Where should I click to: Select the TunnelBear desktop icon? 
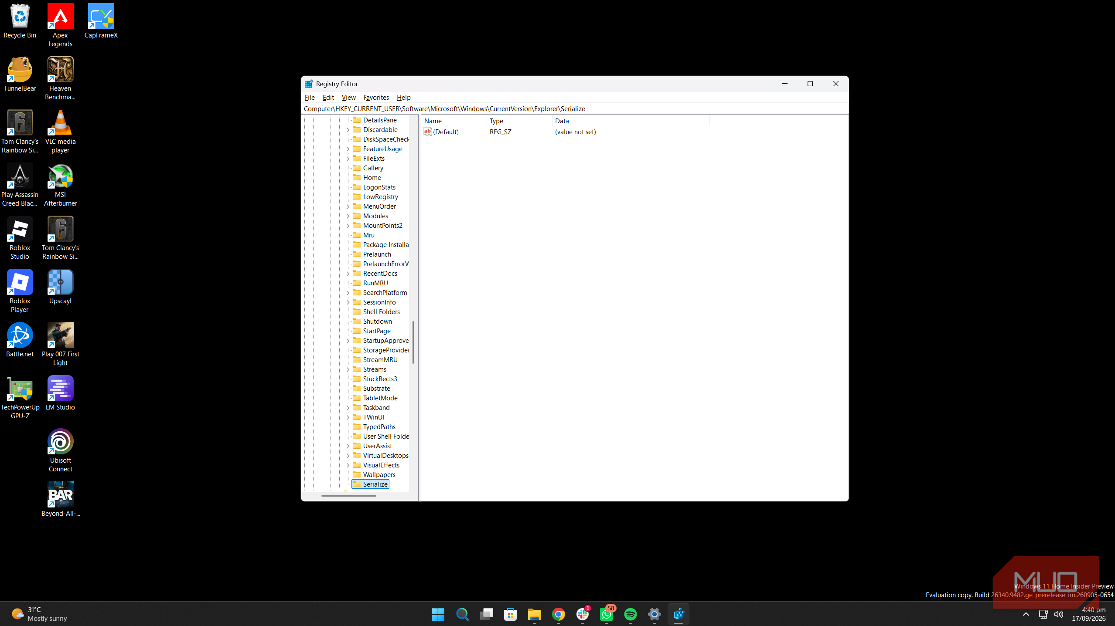[20, 74]
